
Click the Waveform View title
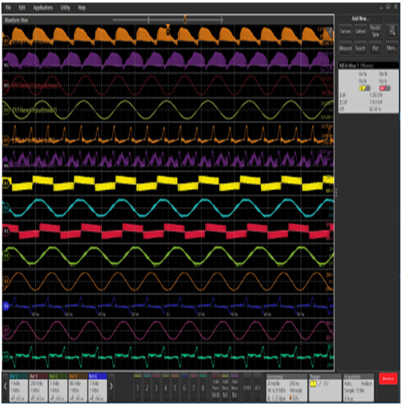point(16,20)
